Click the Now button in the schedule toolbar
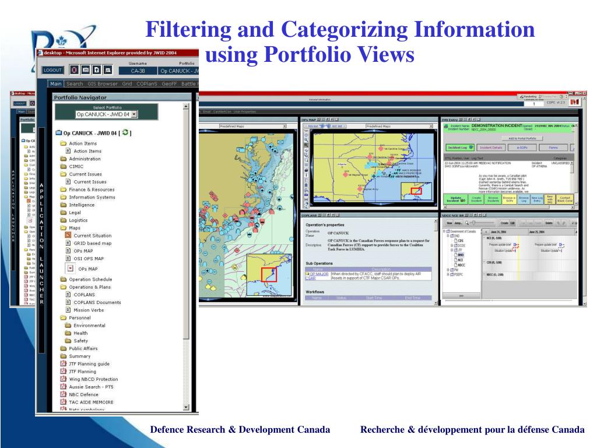The image size is (597, 448). point(449,223)
